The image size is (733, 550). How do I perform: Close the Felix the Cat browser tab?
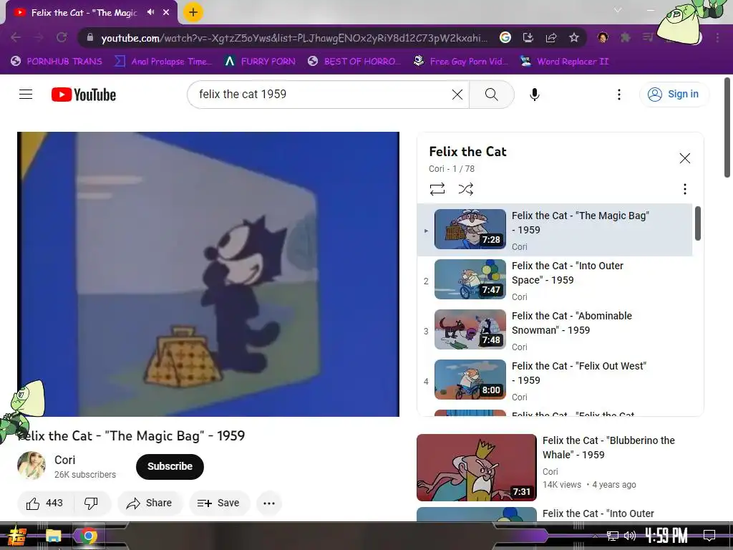click(x=166, y=12)
